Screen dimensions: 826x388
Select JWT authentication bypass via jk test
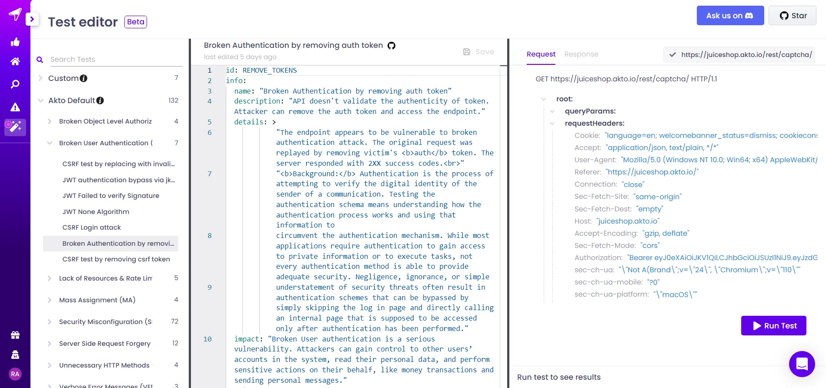[119, 180]
